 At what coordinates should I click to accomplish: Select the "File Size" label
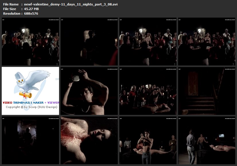[x=9, y=9]
